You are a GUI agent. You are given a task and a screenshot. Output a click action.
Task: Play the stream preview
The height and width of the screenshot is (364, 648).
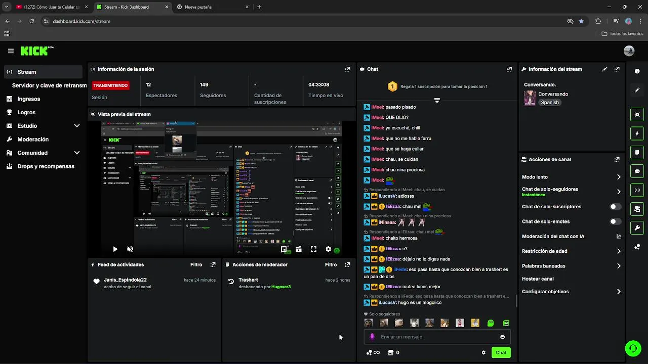point(115,249)
